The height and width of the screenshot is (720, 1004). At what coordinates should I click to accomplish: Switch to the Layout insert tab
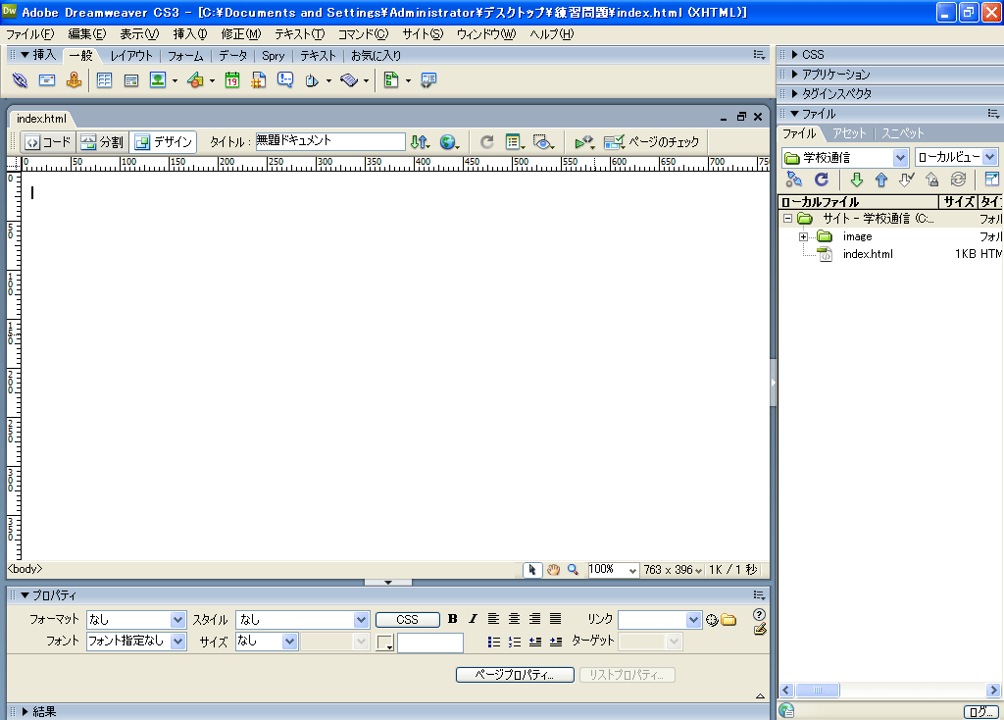click(131, 56)
